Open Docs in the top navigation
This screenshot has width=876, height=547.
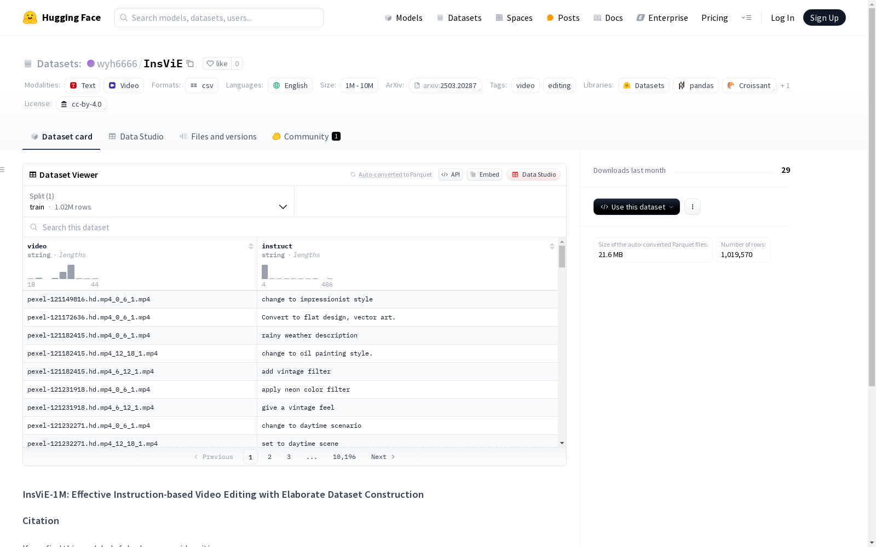click(x=608, y=18)
